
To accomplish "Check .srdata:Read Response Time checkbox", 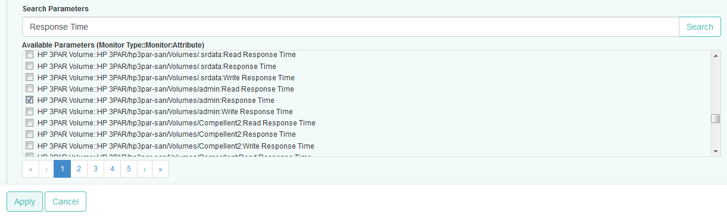I will point(29,55).
